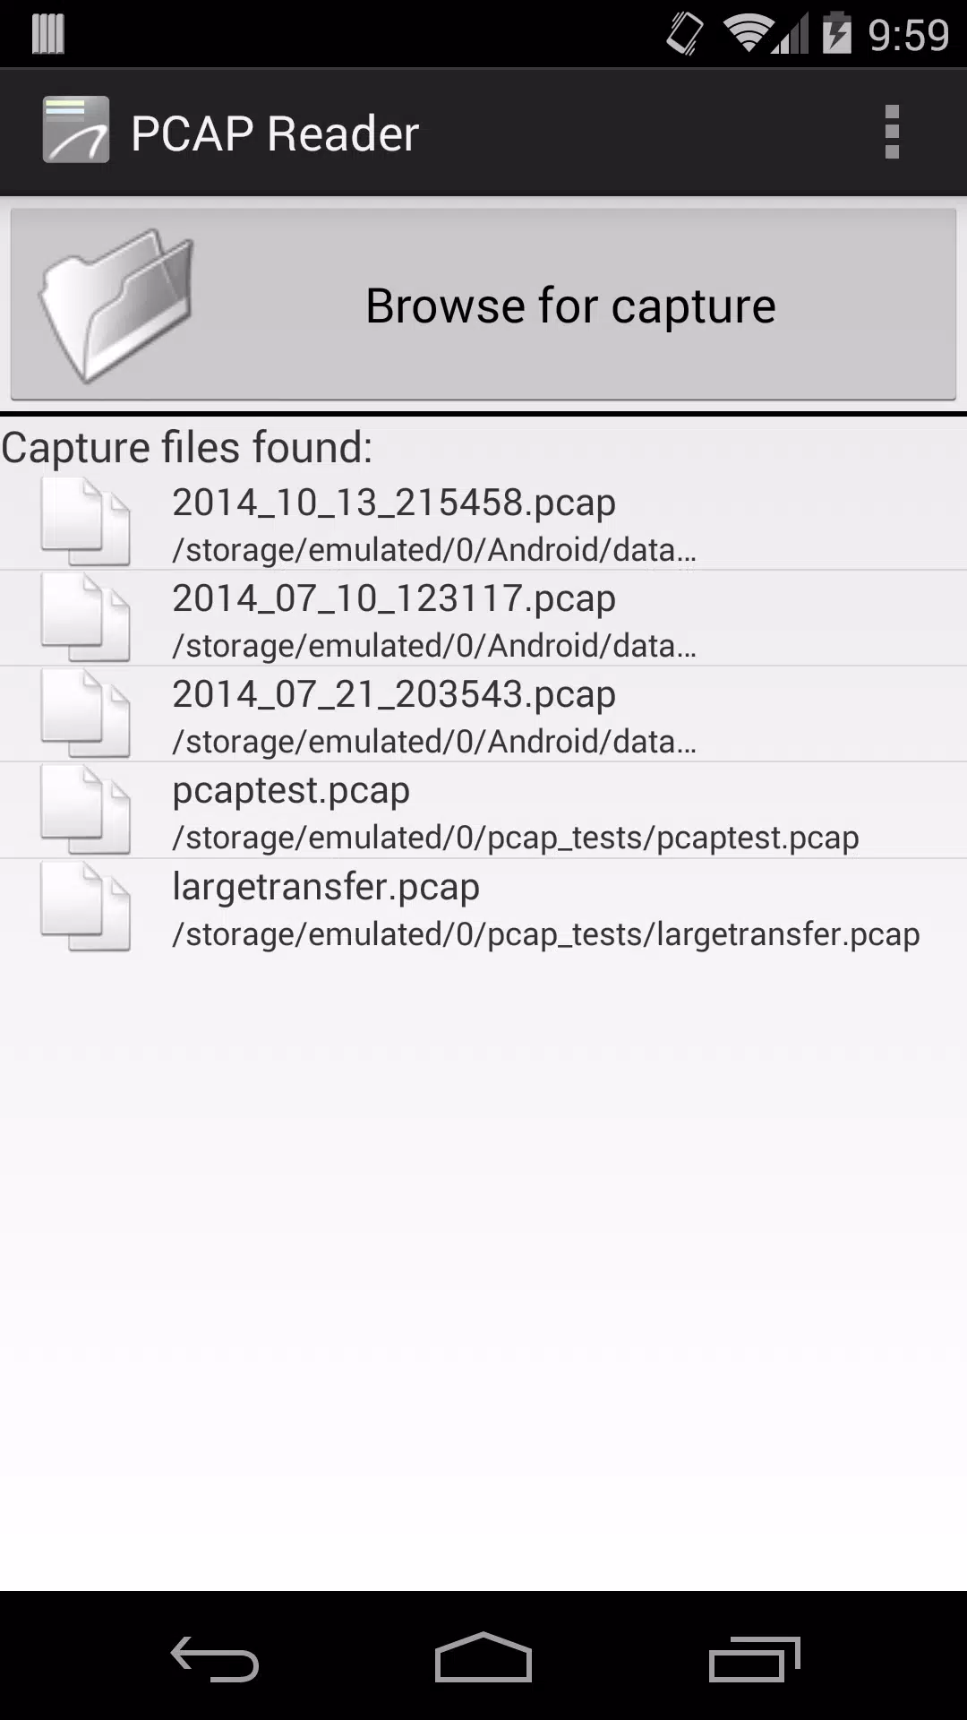967x1720 pixels.
Task: Tap file icon beside 2014_07_21_203543.pcap
Action: 85,713
